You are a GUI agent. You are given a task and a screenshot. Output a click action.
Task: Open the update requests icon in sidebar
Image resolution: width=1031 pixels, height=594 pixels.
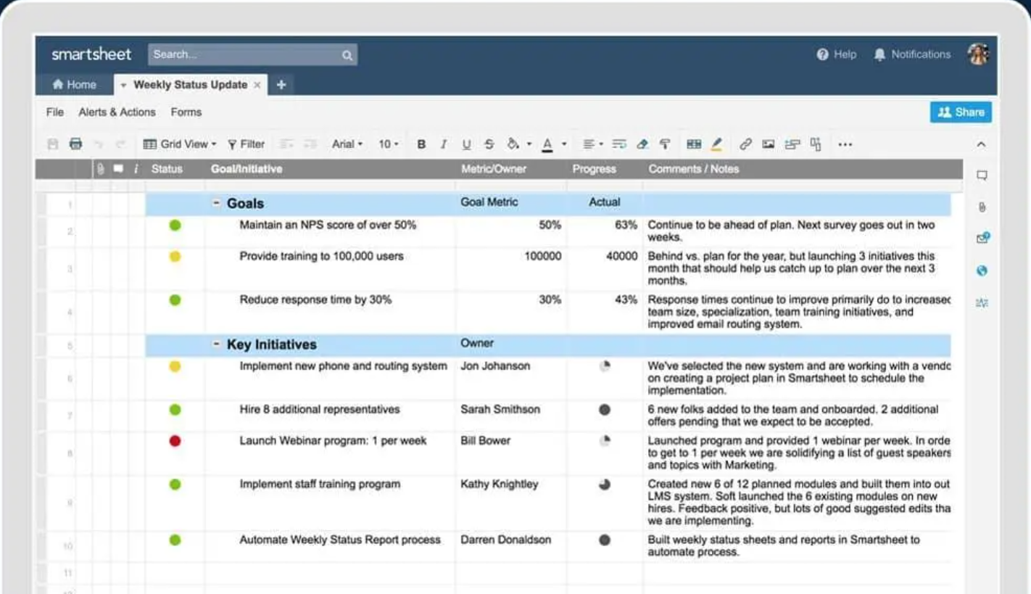click(982, 239)
